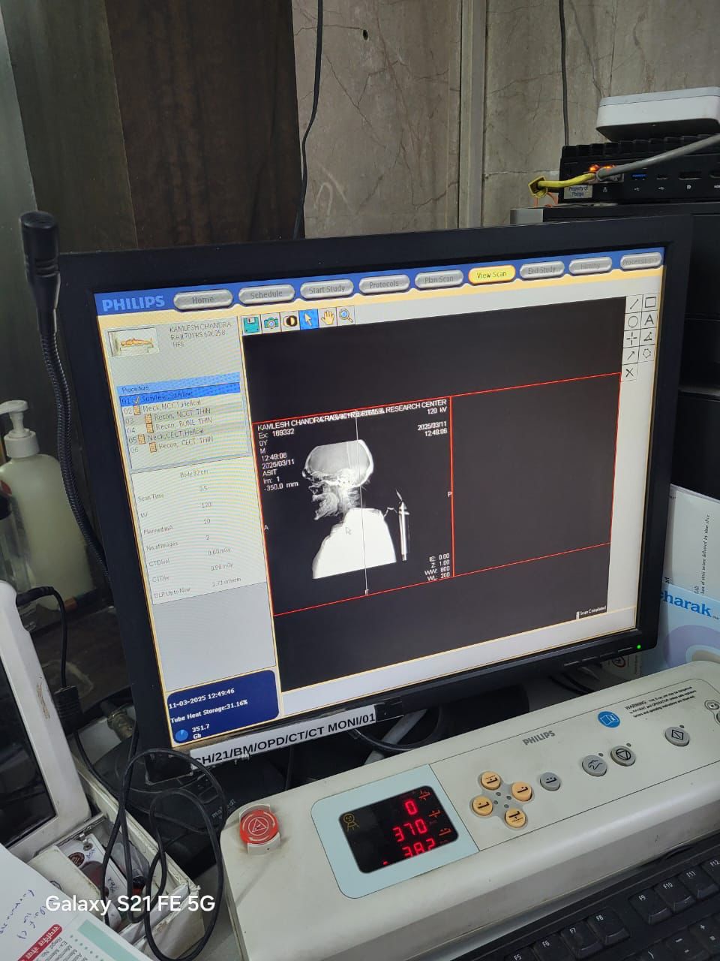Open the Processing tab
This screenshot has width=720, height=961.
coord(641,261)
